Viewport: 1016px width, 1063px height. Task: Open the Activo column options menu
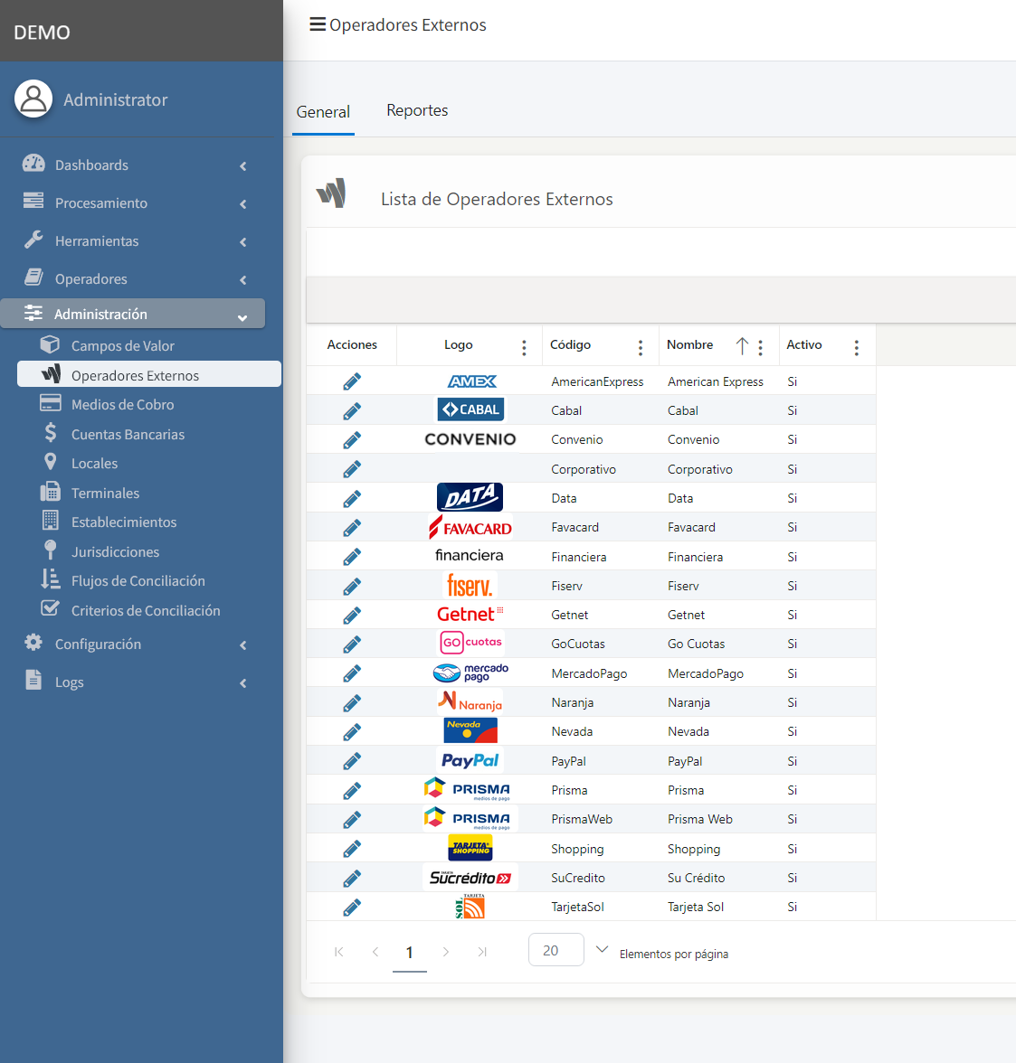click(x=857, y=348)
